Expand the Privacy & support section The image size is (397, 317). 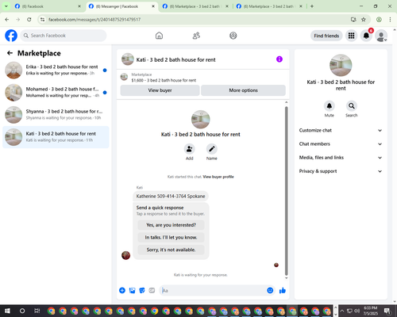(x=341, y=171)
